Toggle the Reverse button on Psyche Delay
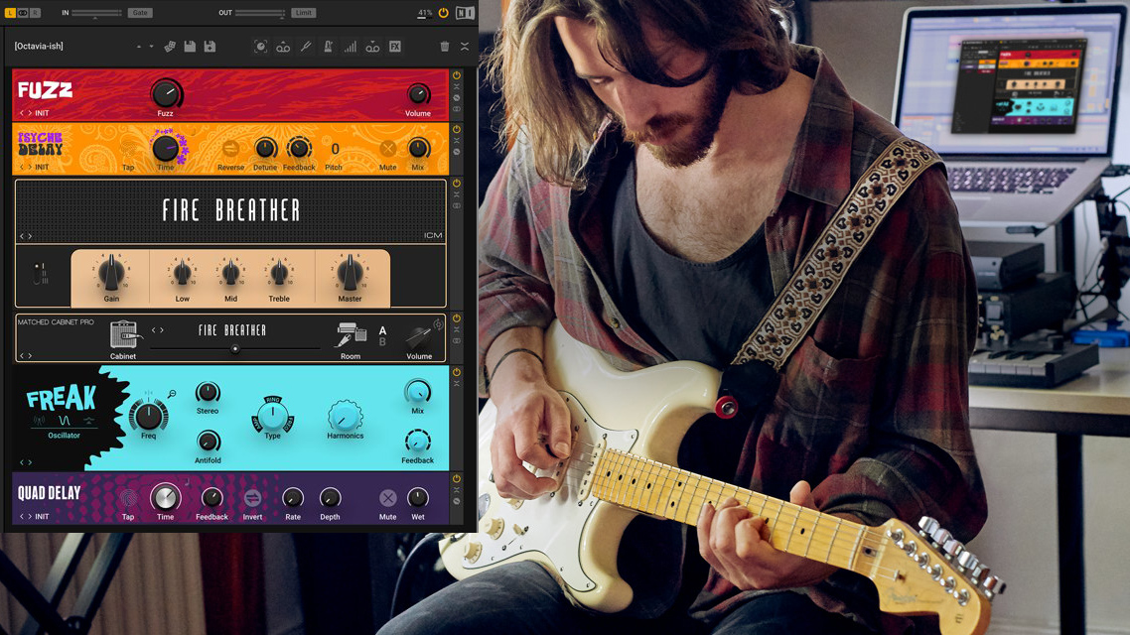This screenshot has width=1130, height=635. click(x=230, y=149)
